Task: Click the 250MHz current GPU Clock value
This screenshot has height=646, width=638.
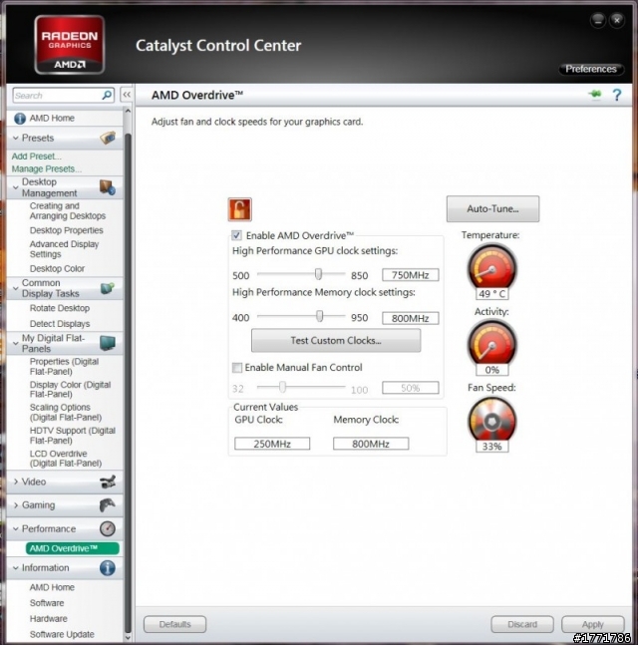Action: (272, 444)
